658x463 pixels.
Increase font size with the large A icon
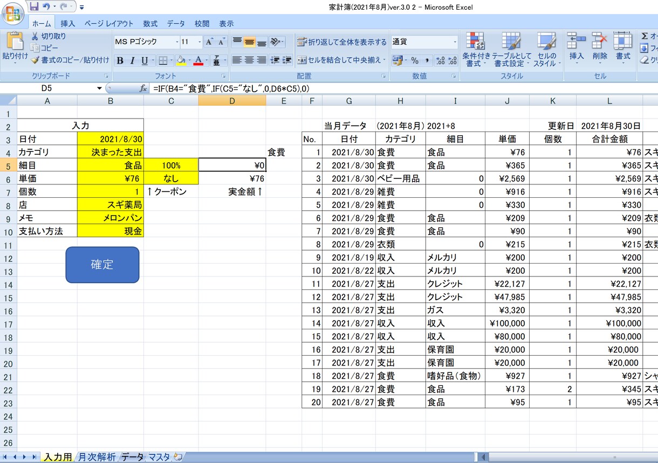click(209, 42)
